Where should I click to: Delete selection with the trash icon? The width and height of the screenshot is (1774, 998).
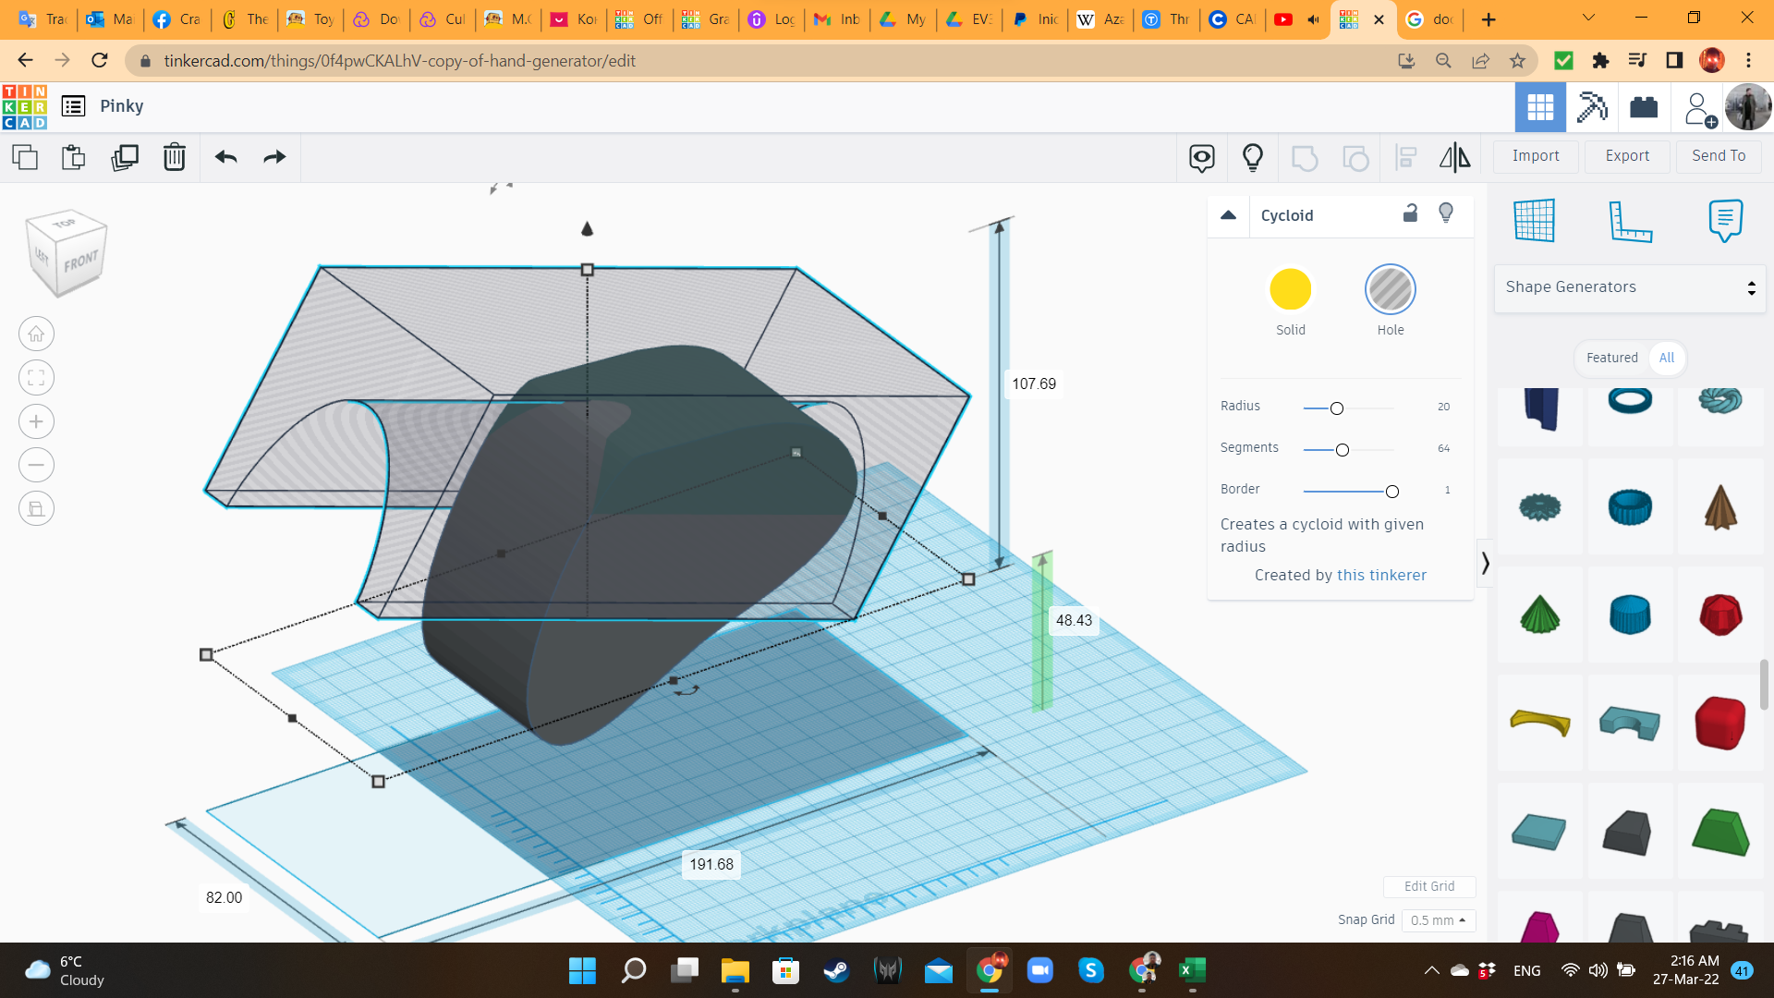point(175,157)
